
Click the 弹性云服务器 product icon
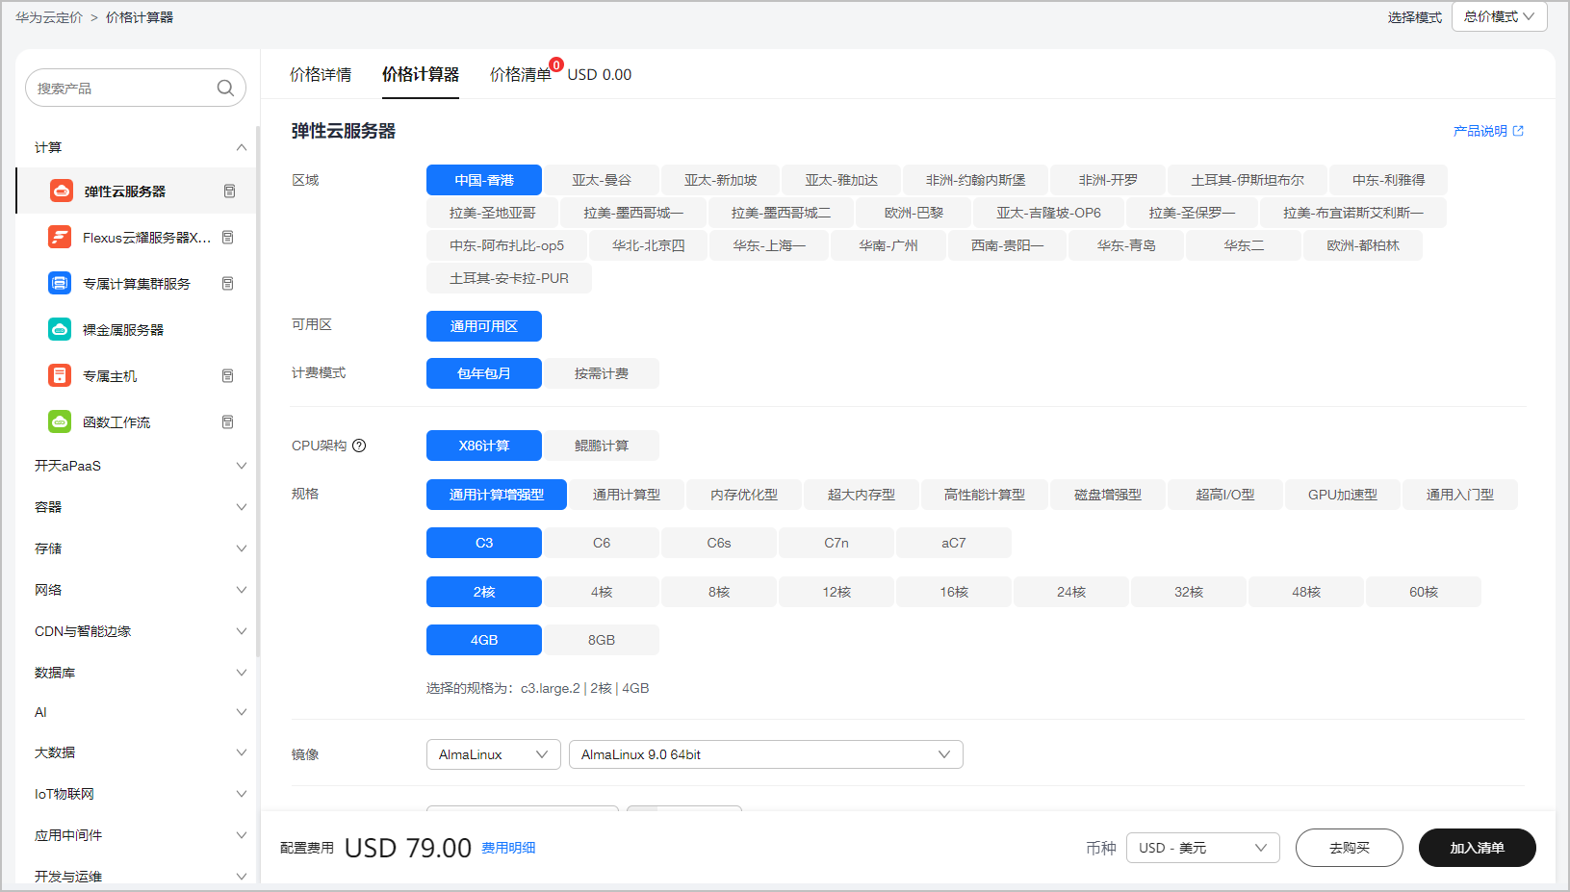click(x=61, y=191)
